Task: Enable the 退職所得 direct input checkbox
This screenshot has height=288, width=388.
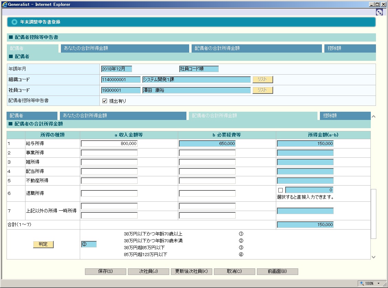Action: coord(280,190)
